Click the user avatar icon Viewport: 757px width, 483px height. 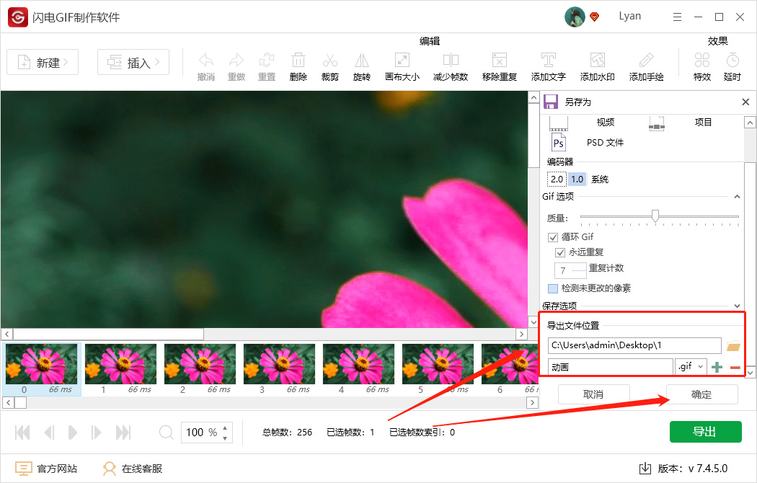tap(575, 17)
